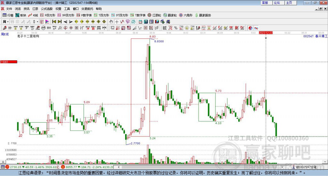Select the spiral drawing tool

click(x=32, y=28)
